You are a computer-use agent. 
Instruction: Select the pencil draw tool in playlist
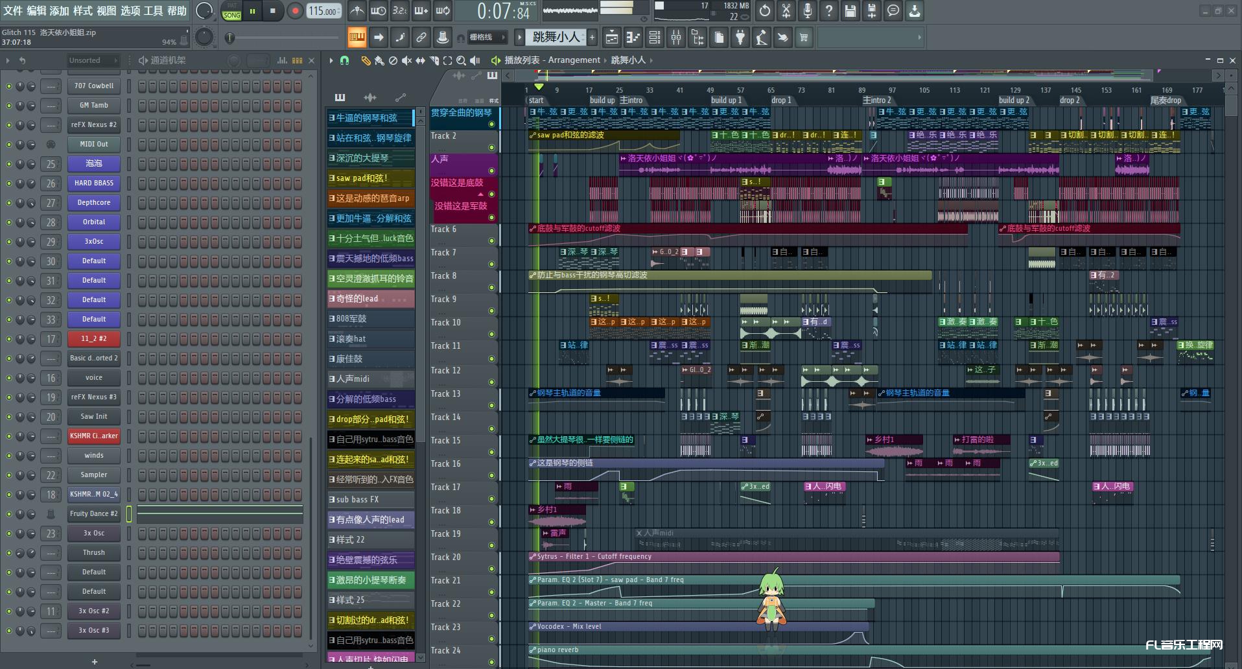(366, 60)
